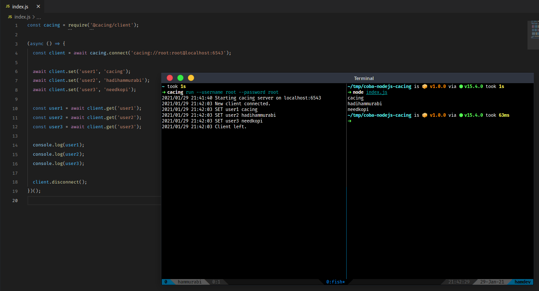Click the require('@cacing/client') call
Screen dimensions: 539x291
(102, 25)
